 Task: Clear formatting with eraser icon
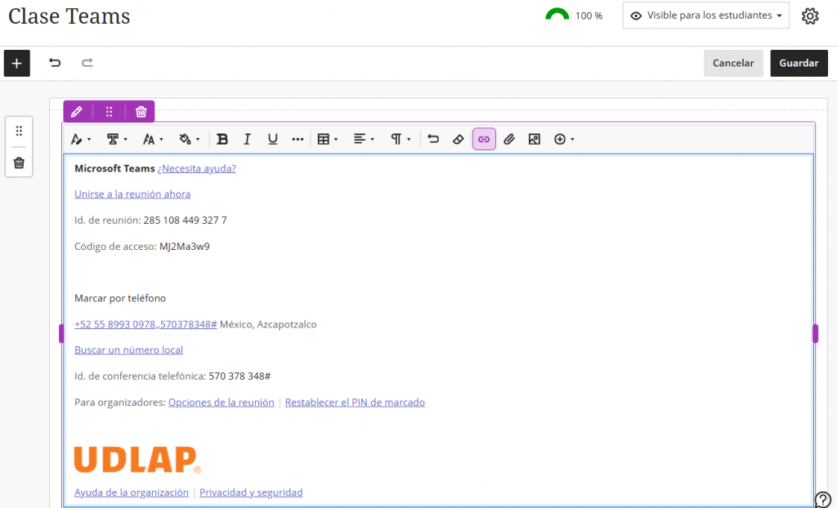pyautogui.click(x=458, y=140)
